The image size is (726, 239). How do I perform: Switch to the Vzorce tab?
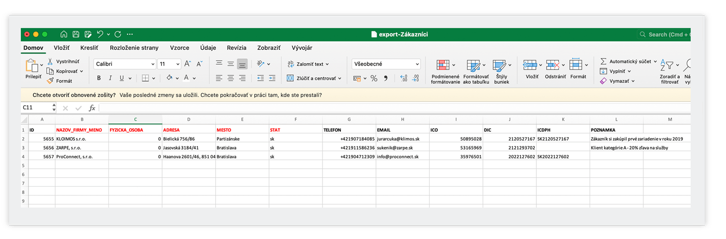[179, 48]
